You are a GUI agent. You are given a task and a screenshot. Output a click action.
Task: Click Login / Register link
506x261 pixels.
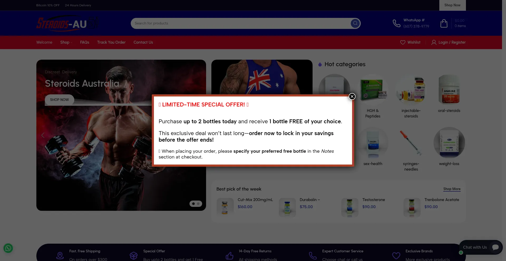point(452,42)
